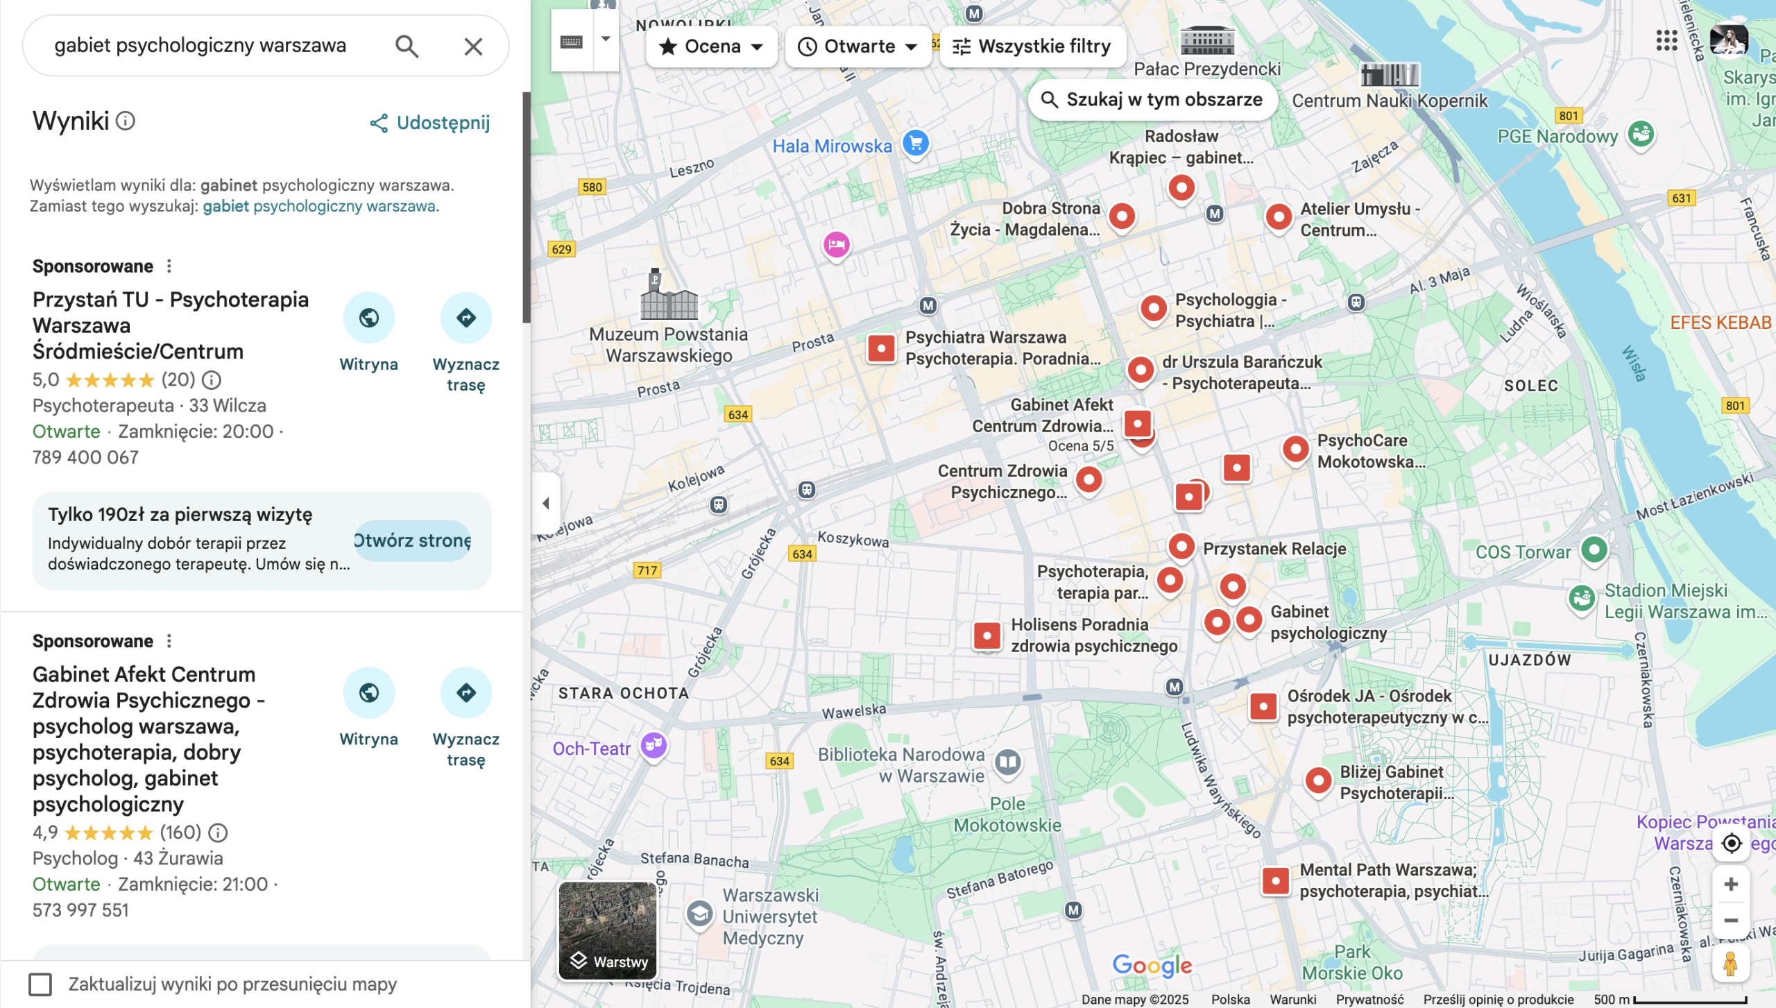This screenshot has height=1008, width=1776.
Task: Toggle Zaktualizuj wyniki po przesunięciu mapy checkbox
Action: [x=40, y=984]
